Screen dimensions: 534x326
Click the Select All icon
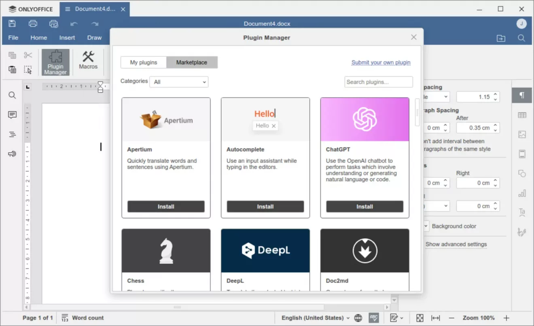pyautogui.click(x=28, y=70)
